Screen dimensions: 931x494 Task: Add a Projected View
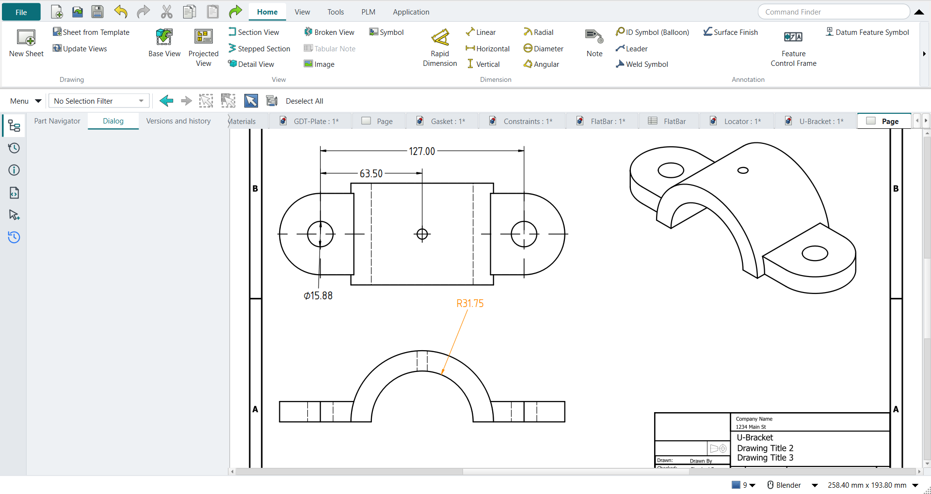coord(204,47)
